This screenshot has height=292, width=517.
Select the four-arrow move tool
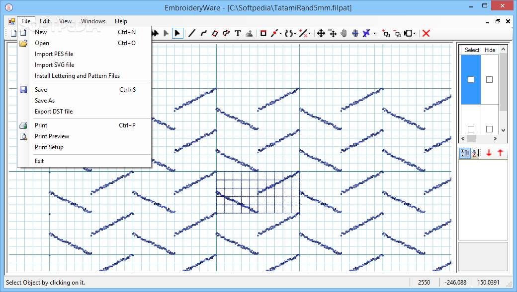(321, 33)
